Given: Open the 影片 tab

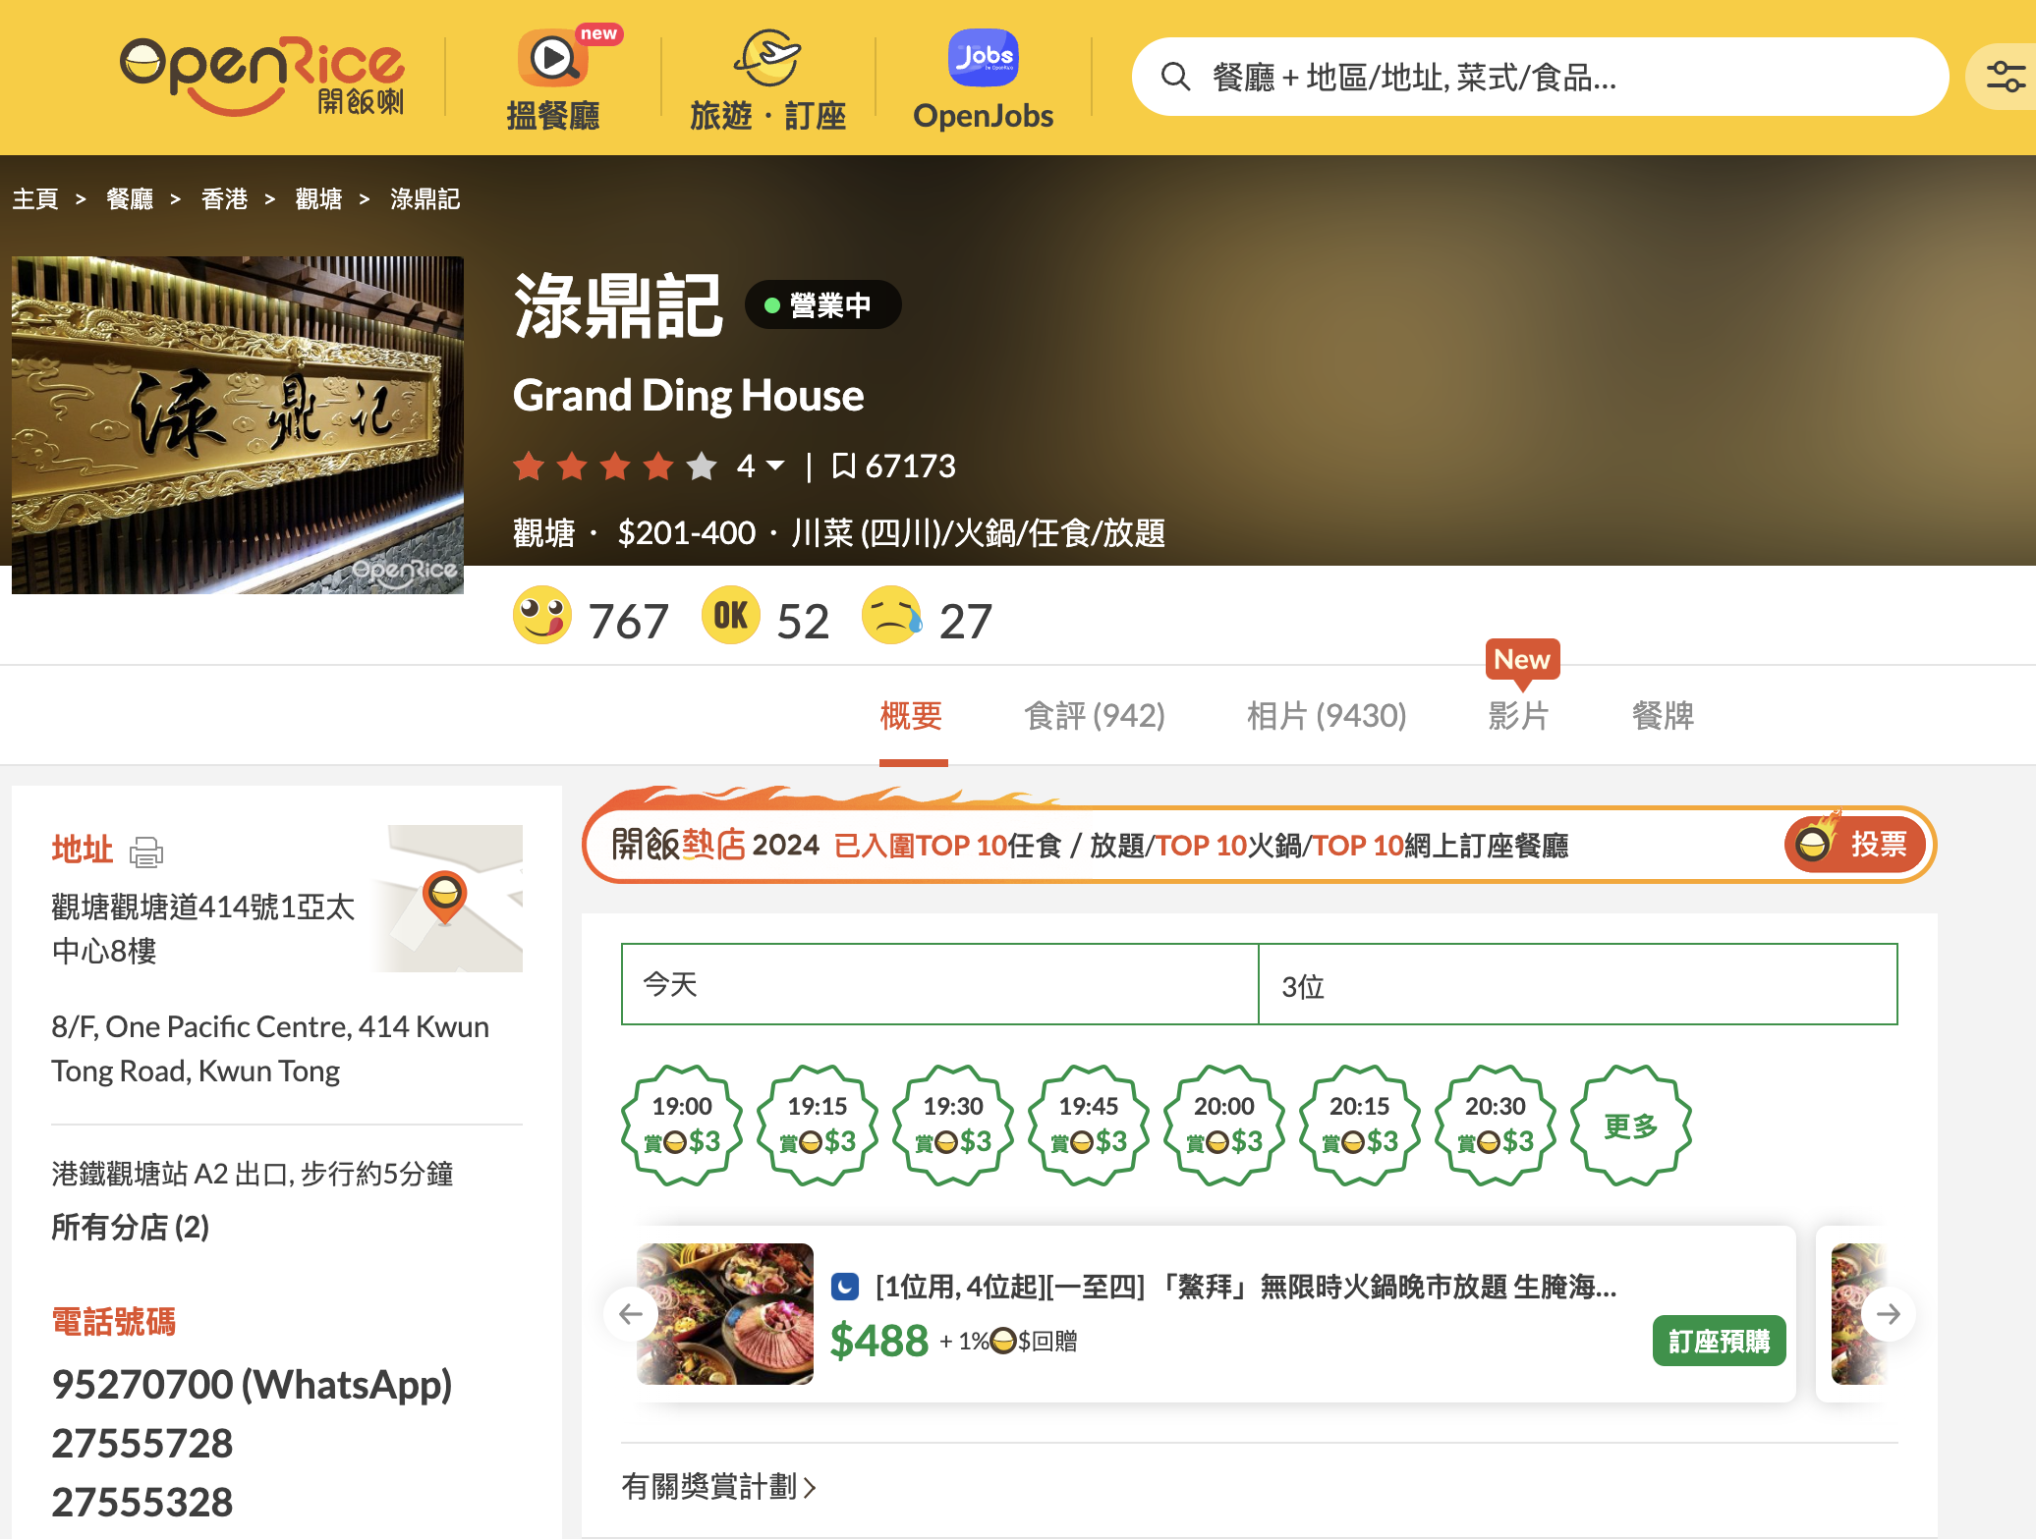Looking at the screenshot, I should click(1519, 716).
